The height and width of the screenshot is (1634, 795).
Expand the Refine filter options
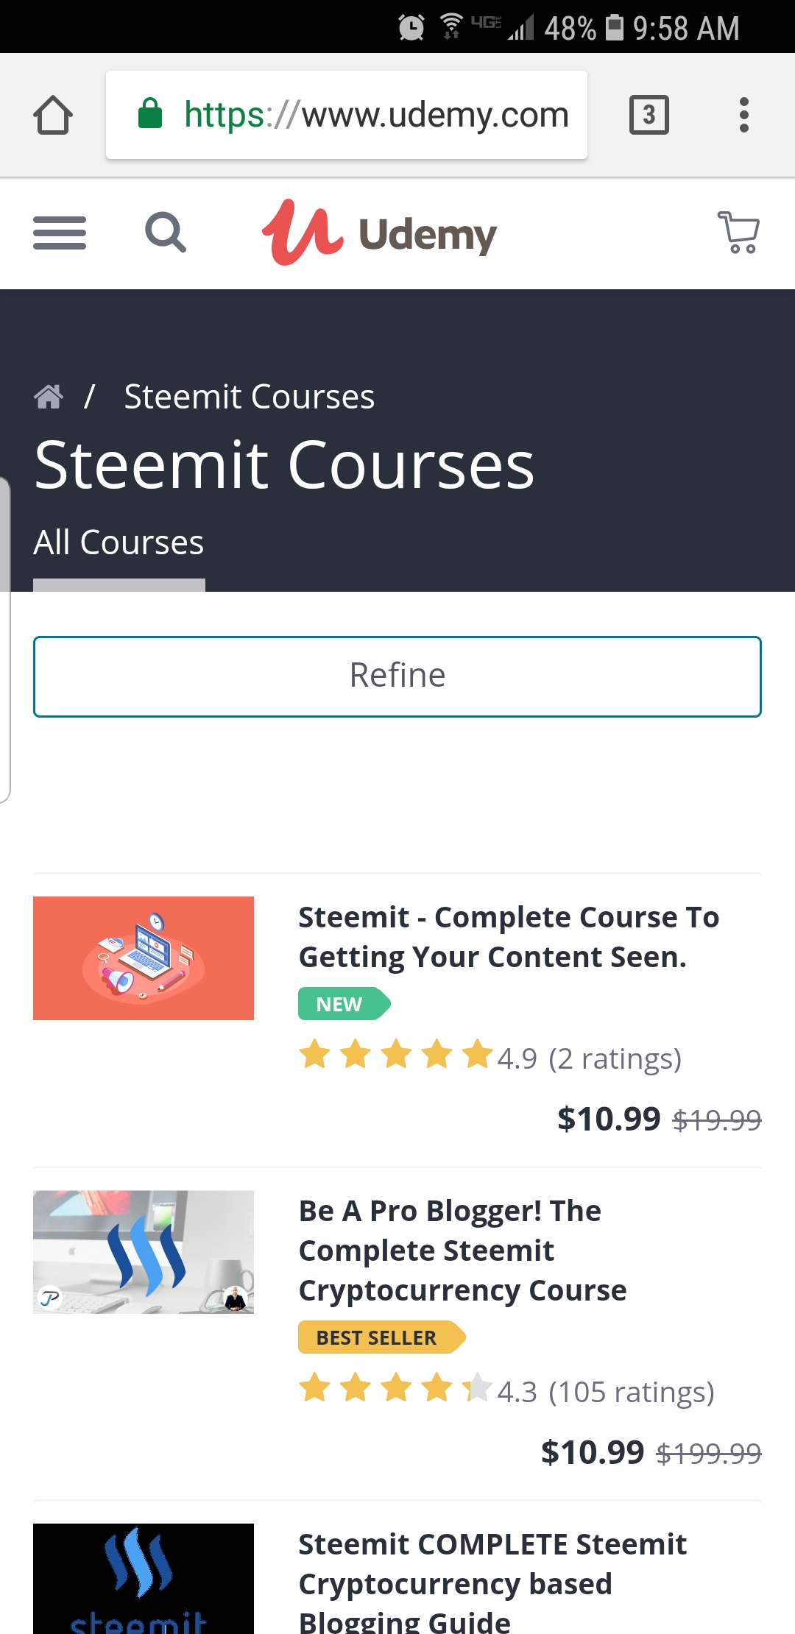[397, 676]
